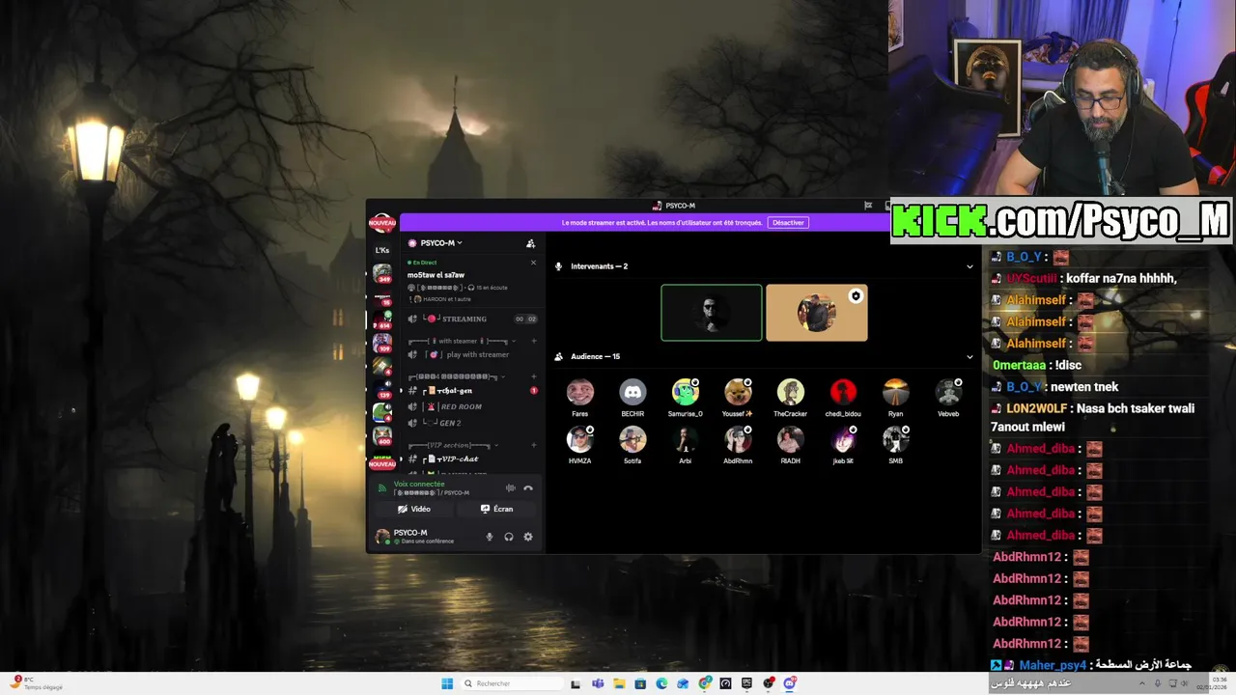Open Microsoft Teams from taskbar
This screenshot has height=695, width=1236.
pos(598,683)
